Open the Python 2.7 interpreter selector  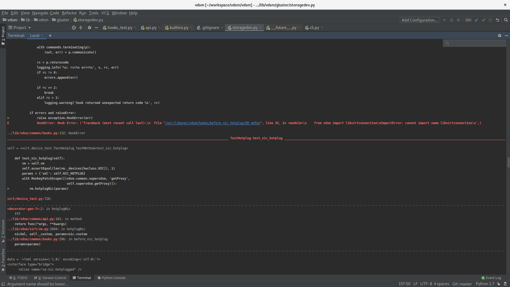coord(485,284)
